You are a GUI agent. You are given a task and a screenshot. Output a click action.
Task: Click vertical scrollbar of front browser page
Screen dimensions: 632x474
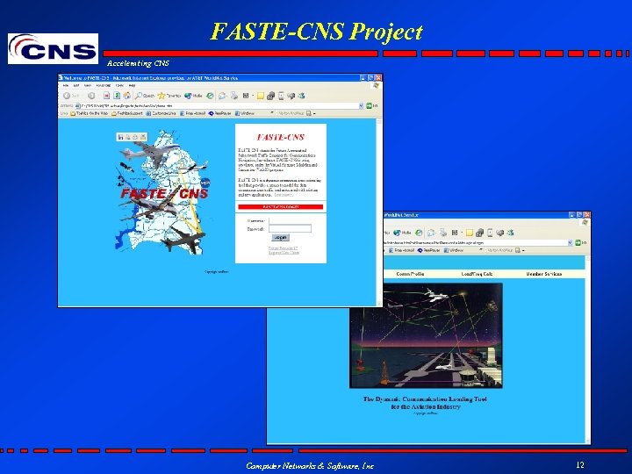(x=379, y=212)
